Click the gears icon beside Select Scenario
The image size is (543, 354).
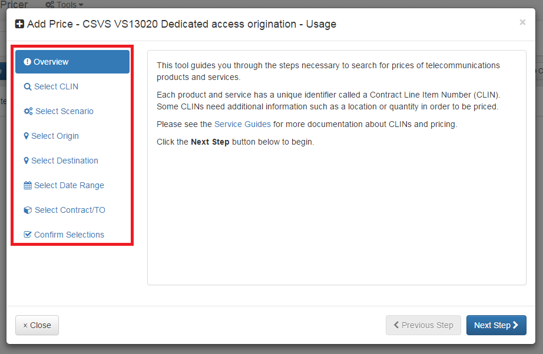[x=27, y=111]
